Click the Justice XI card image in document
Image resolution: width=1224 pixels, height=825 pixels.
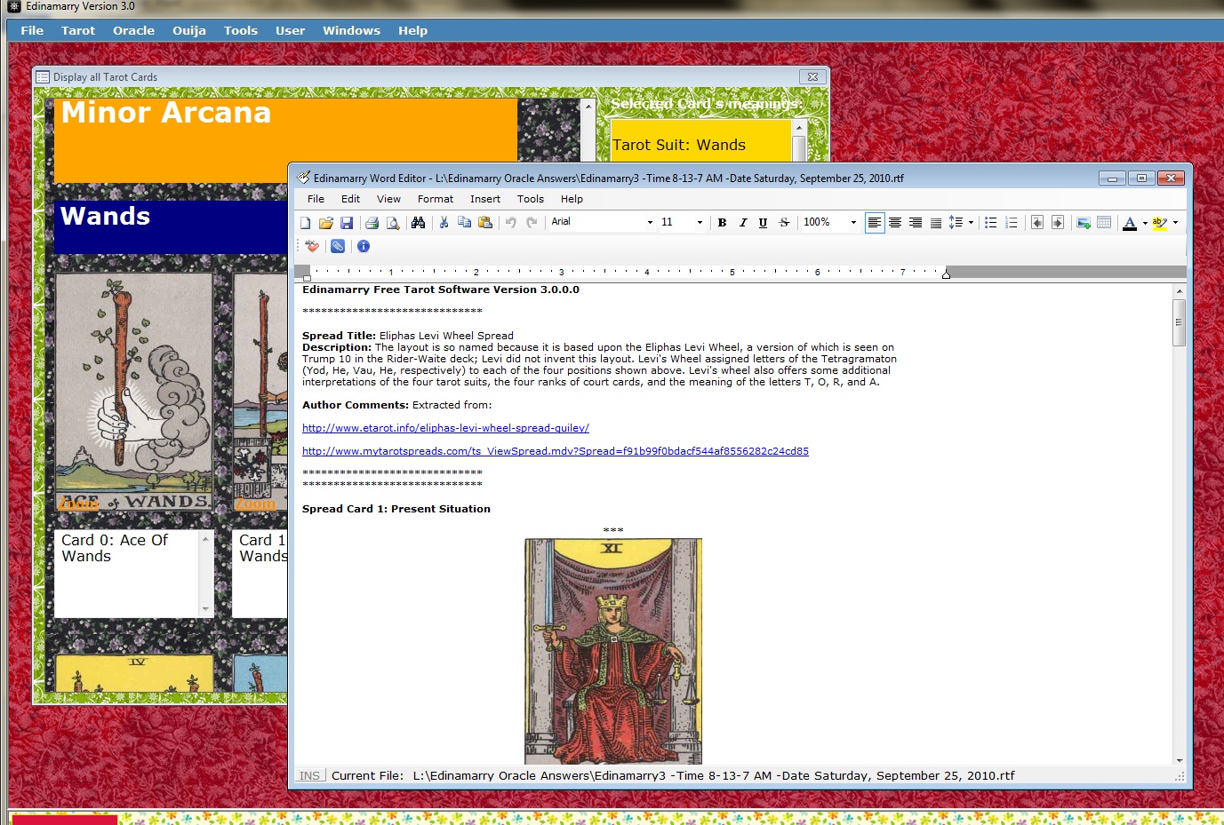point(613,651)
